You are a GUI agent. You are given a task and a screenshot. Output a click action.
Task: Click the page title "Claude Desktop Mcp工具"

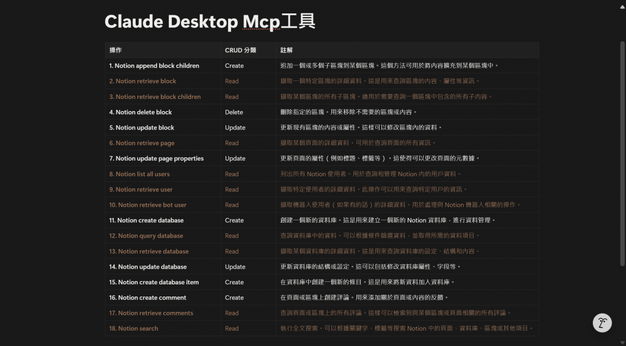tap(210, 21)
